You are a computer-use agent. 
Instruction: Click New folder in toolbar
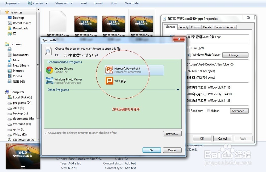132,3
